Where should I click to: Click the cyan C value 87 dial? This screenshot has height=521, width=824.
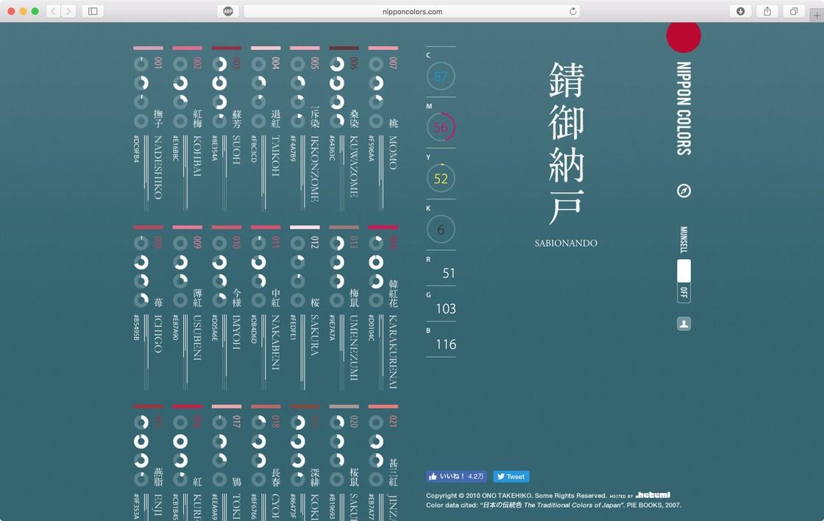tap(441, 77)
